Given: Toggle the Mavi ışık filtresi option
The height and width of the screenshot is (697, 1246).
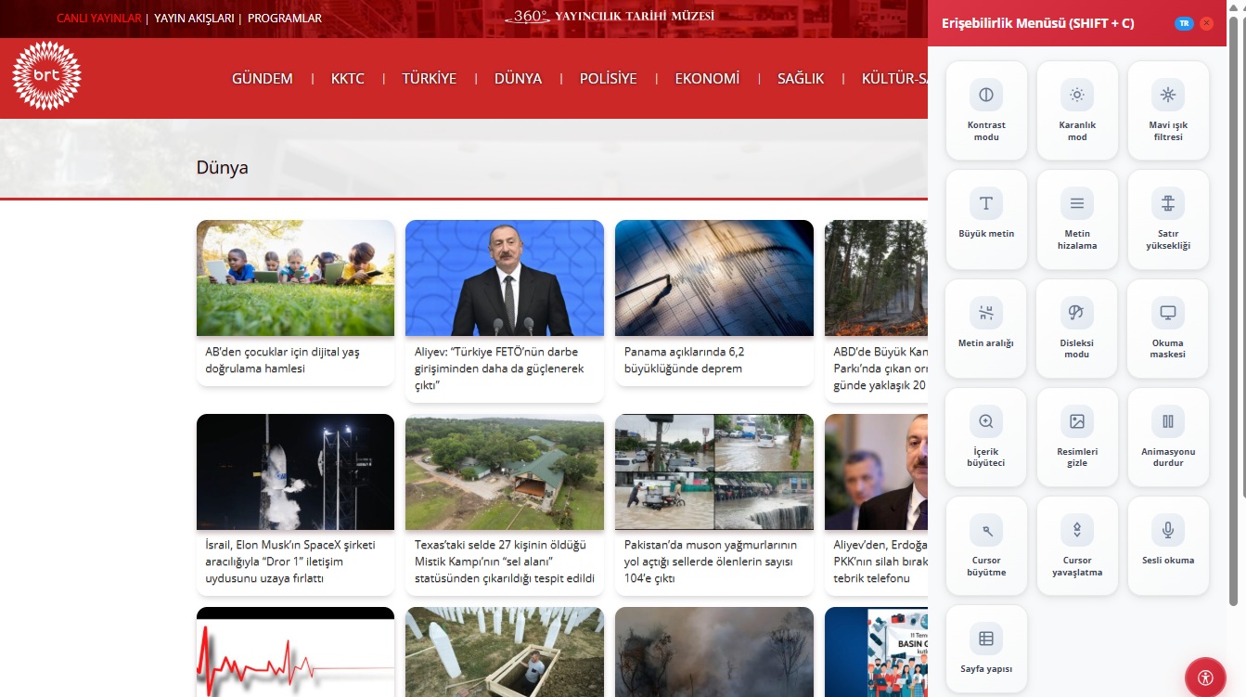Looking at the screenshot, I should pyautogui.click(x=1167, y=96).
